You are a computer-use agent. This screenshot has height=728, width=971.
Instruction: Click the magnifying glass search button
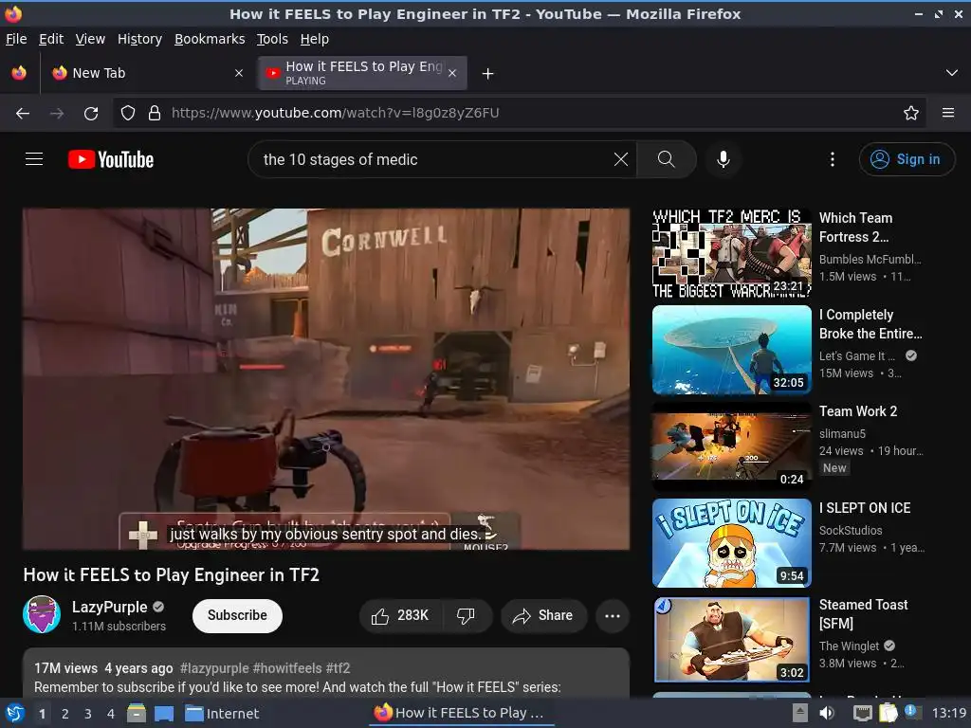pos(666,159)
